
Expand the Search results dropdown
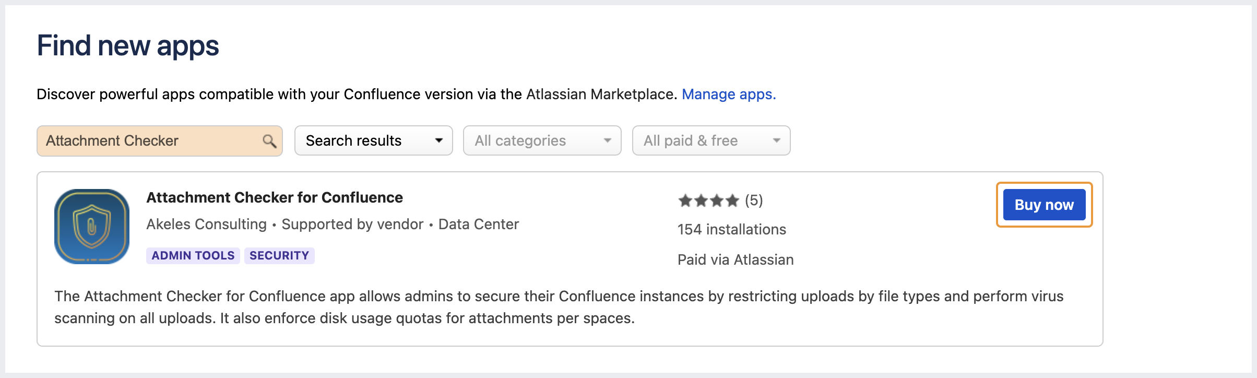[373, 141]
